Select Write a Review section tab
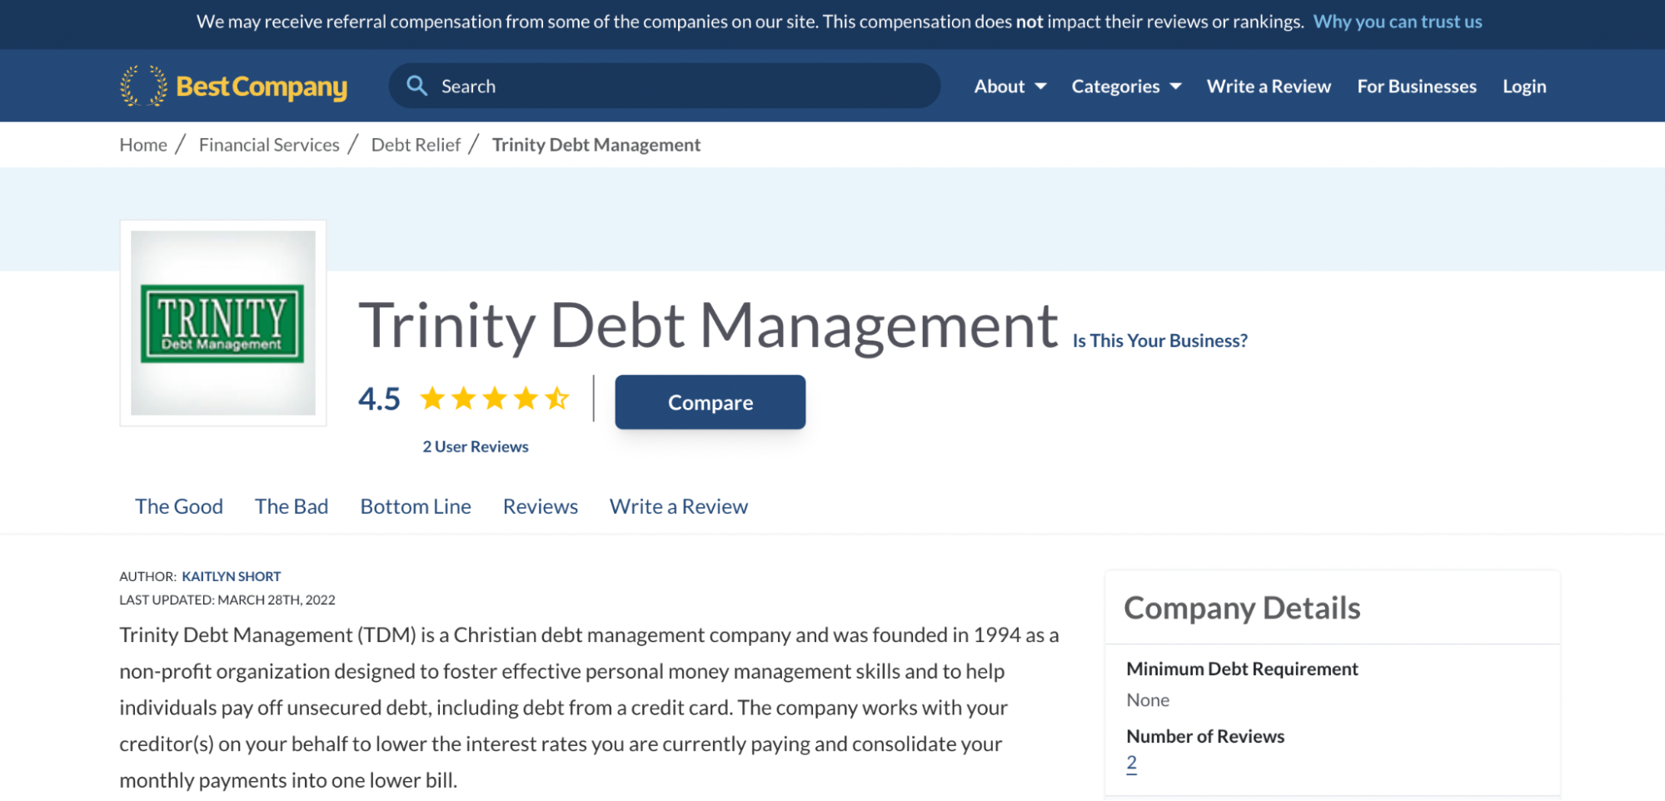1665x801 pixels. 679,506
